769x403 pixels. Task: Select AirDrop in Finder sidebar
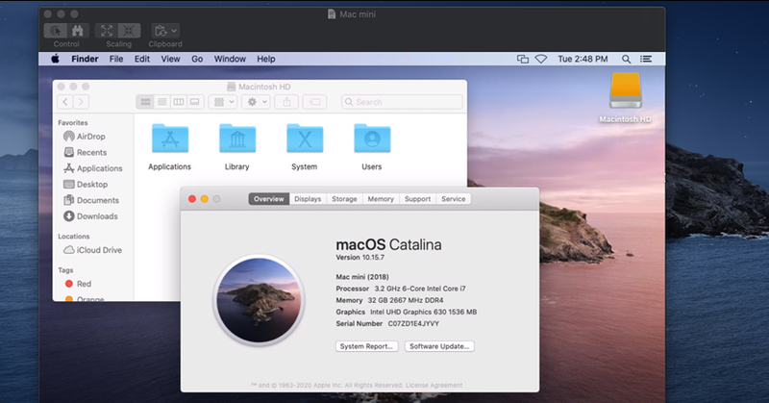point(85,137)
